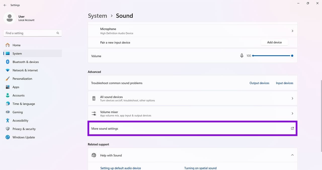The image size is (322, 170).
Task: Click Add device button
Action: [274, 42]
